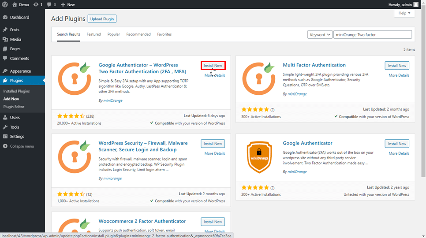Click the Plugins plug icon in sidebar
This screenshot has height=238, width=426.
(5, 80)
